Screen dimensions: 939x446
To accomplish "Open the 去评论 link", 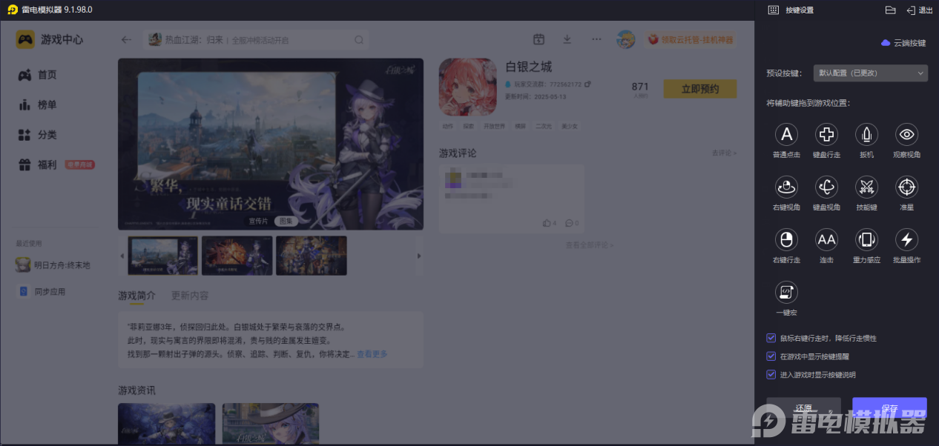I will [x=724, y=153].
